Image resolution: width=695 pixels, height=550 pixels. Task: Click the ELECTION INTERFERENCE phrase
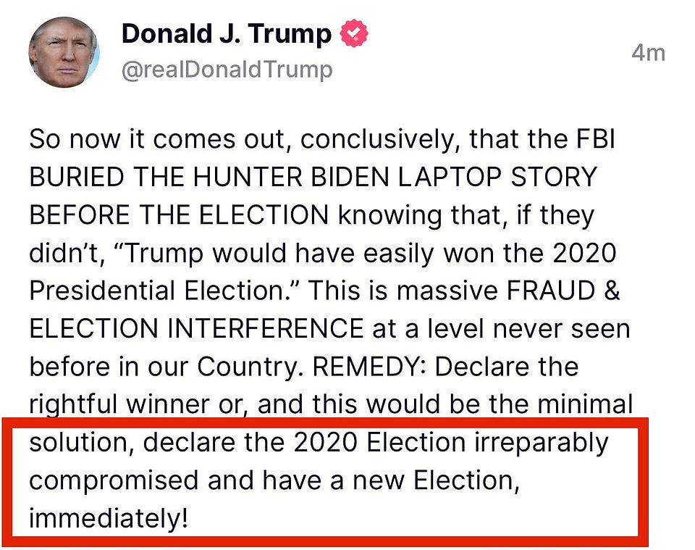tap(197, 329)
